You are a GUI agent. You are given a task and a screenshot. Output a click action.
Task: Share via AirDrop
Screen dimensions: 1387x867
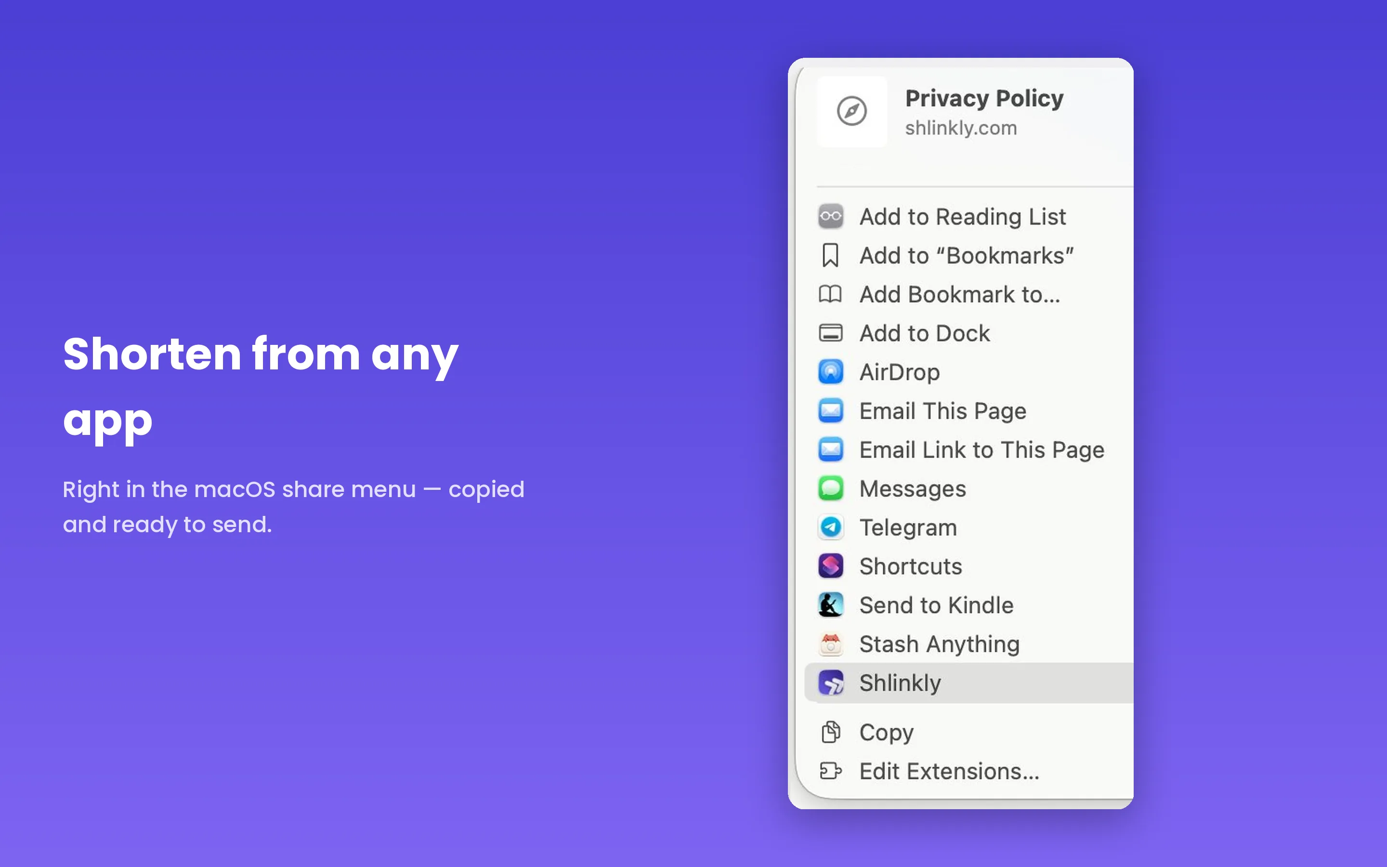click(x=968, y=372)
